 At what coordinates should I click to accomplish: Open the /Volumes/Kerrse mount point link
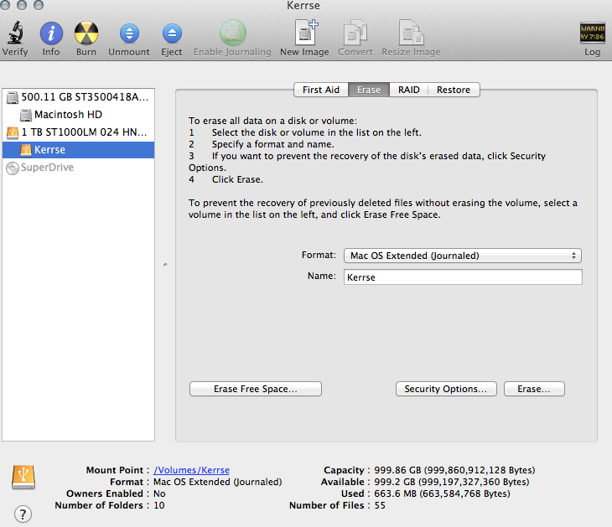(x=192, y=470)
